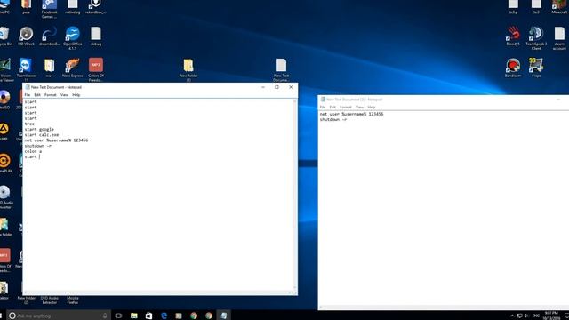569x320 pixels.
Task: Select the New Text Document desktop file
Action: [281, 69]
